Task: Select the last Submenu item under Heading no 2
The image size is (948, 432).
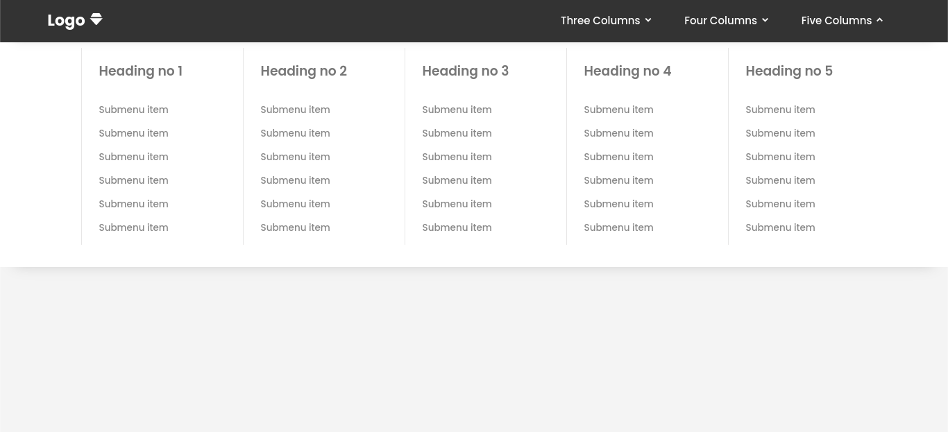Action: [295, 227]
